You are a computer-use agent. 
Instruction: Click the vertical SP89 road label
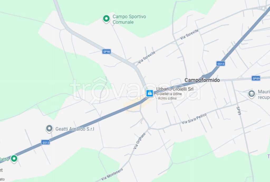point(239,111)
